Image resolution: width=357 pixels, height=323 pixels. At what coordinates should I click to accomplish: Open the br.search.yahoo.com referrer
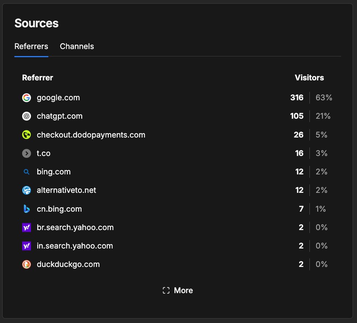(75, 228)
